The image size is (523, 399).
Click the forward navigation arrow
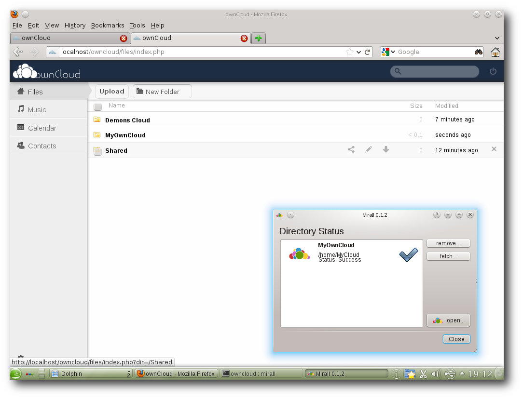click(34, 52)
